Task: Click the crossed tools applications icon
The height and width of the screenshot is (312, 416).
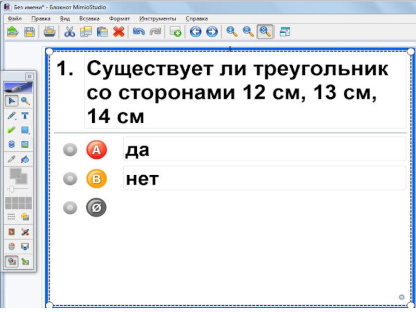Action: pos(25,232)
